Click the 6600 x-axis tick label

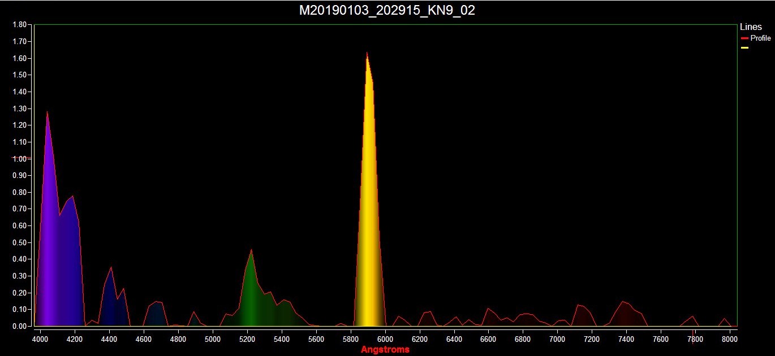(489, 340)
